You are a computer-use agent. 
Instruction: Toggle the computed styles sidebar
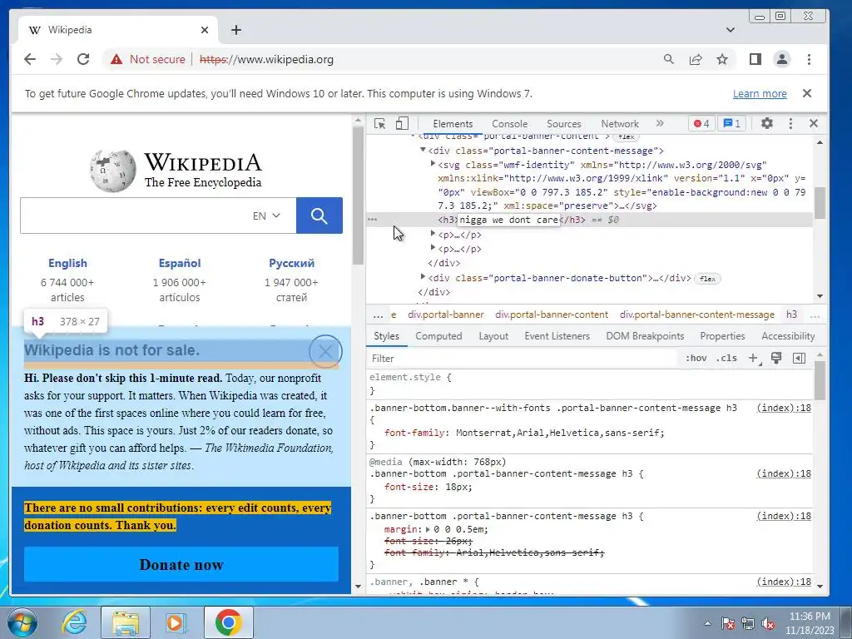[800, 358]
